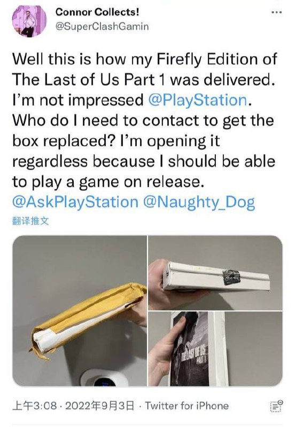Open the Connor Collects! display name
295x427 pixels.
pos(97,12)
